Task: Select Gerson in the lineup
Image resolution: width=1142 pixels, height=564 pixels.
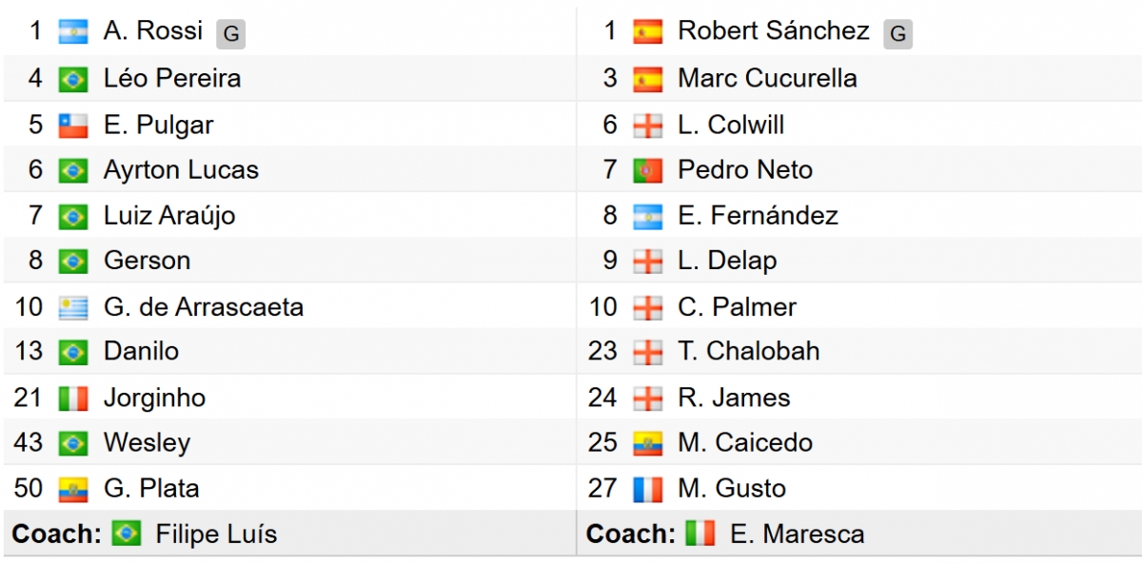Action: (147, 261)
